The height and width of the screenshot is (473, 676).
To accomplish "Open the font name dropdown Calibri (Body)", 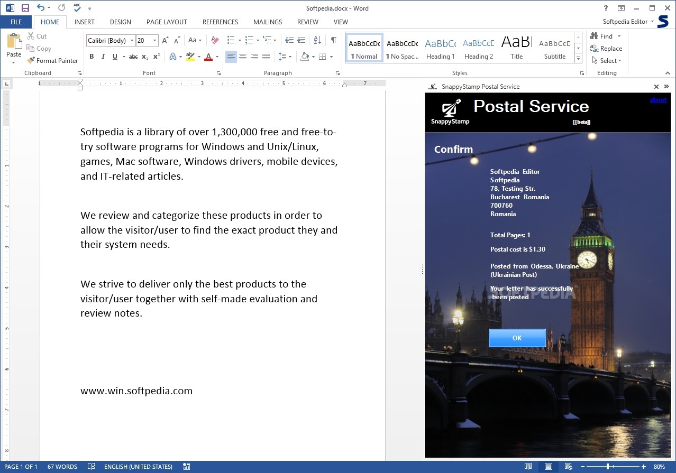I will [132, 41].
